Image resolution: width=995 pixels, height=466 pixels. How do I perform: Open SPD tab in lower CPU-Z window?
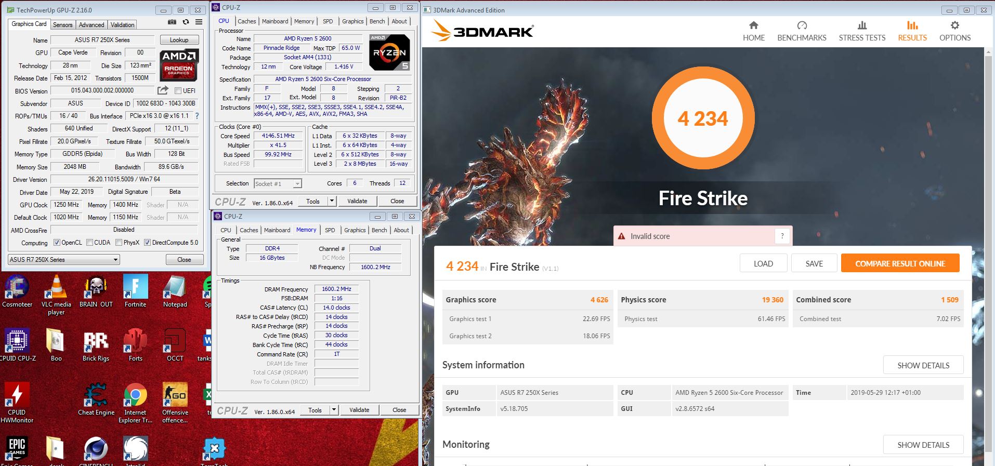[330, 230]
